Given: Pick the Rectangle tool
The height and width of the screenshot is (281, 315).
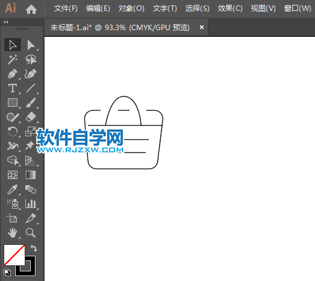Looking at the screenshot, I should (x=13, y=103).
